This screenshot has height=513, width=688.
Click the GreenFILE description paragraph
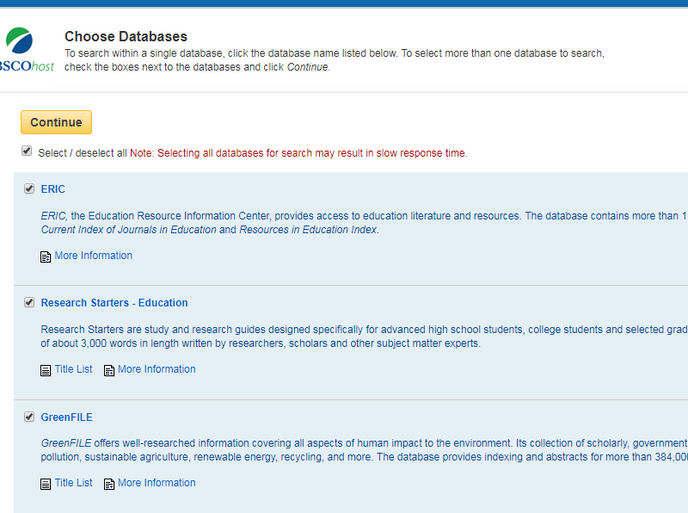[364, 450]
